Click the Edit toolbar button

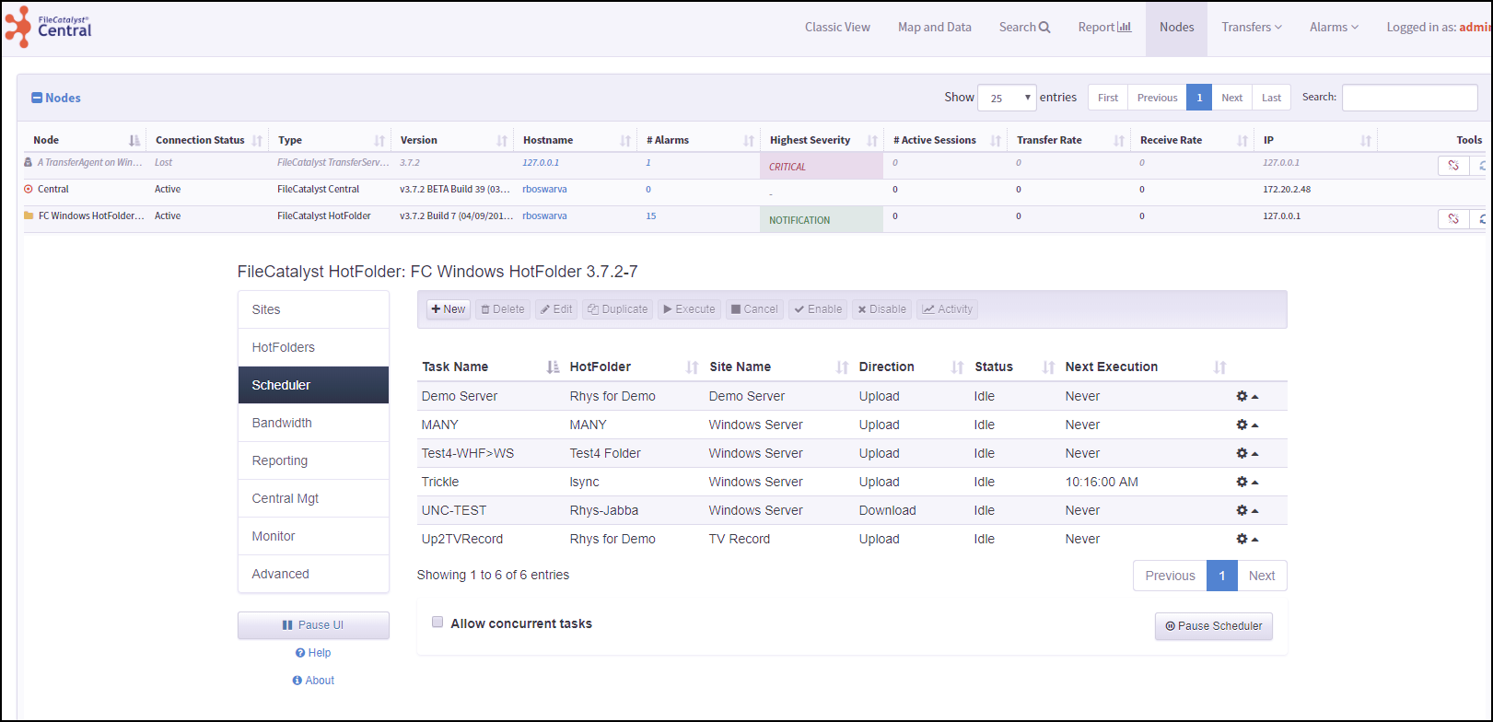(x=555, y=309)
